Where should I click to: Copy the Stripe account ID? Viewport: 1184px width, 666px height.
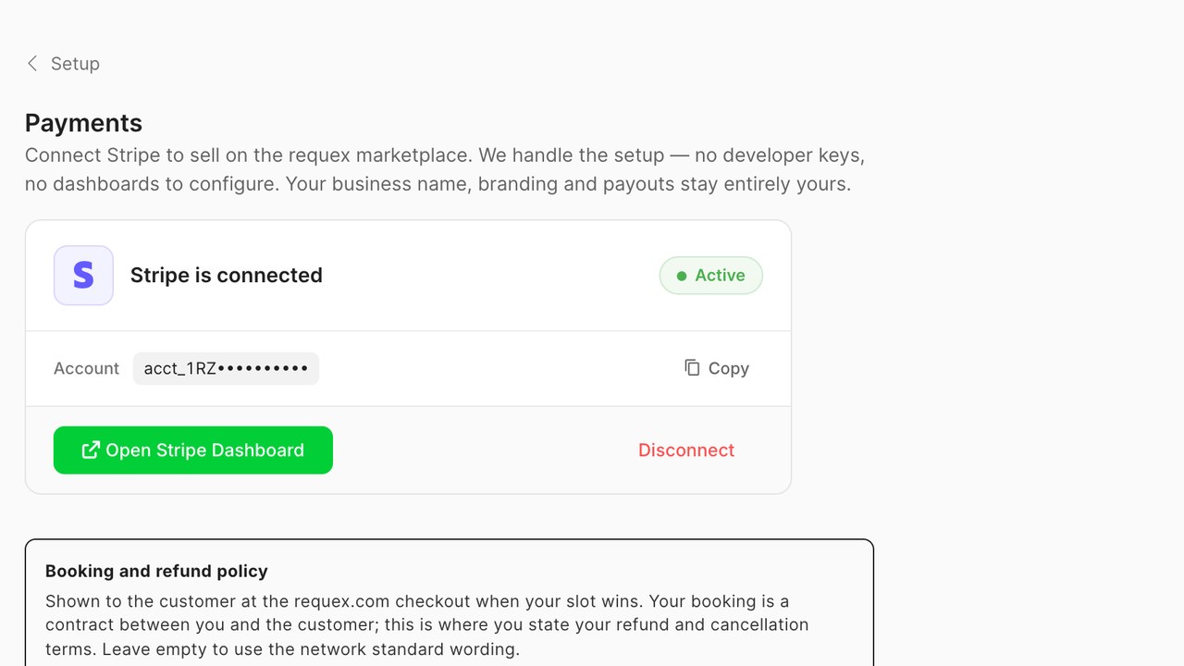tap(717, 368)
